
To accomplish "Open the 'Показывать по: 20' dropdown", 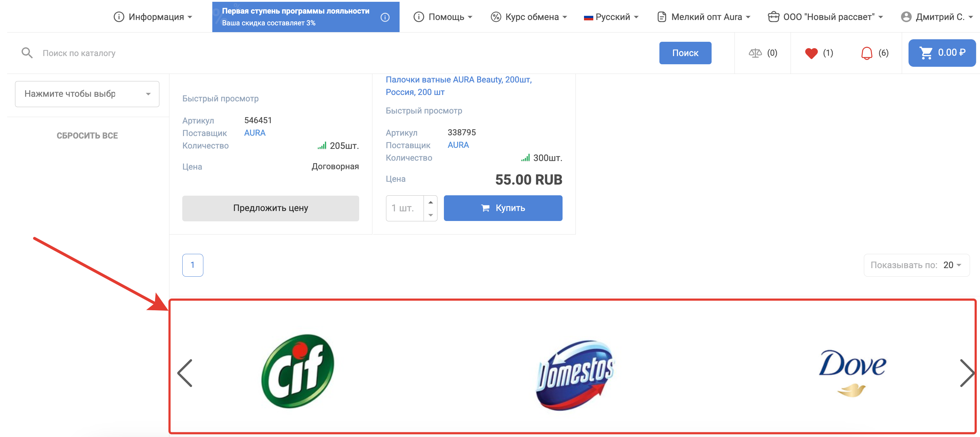I will pyautogui.click(x=916, y=265).
